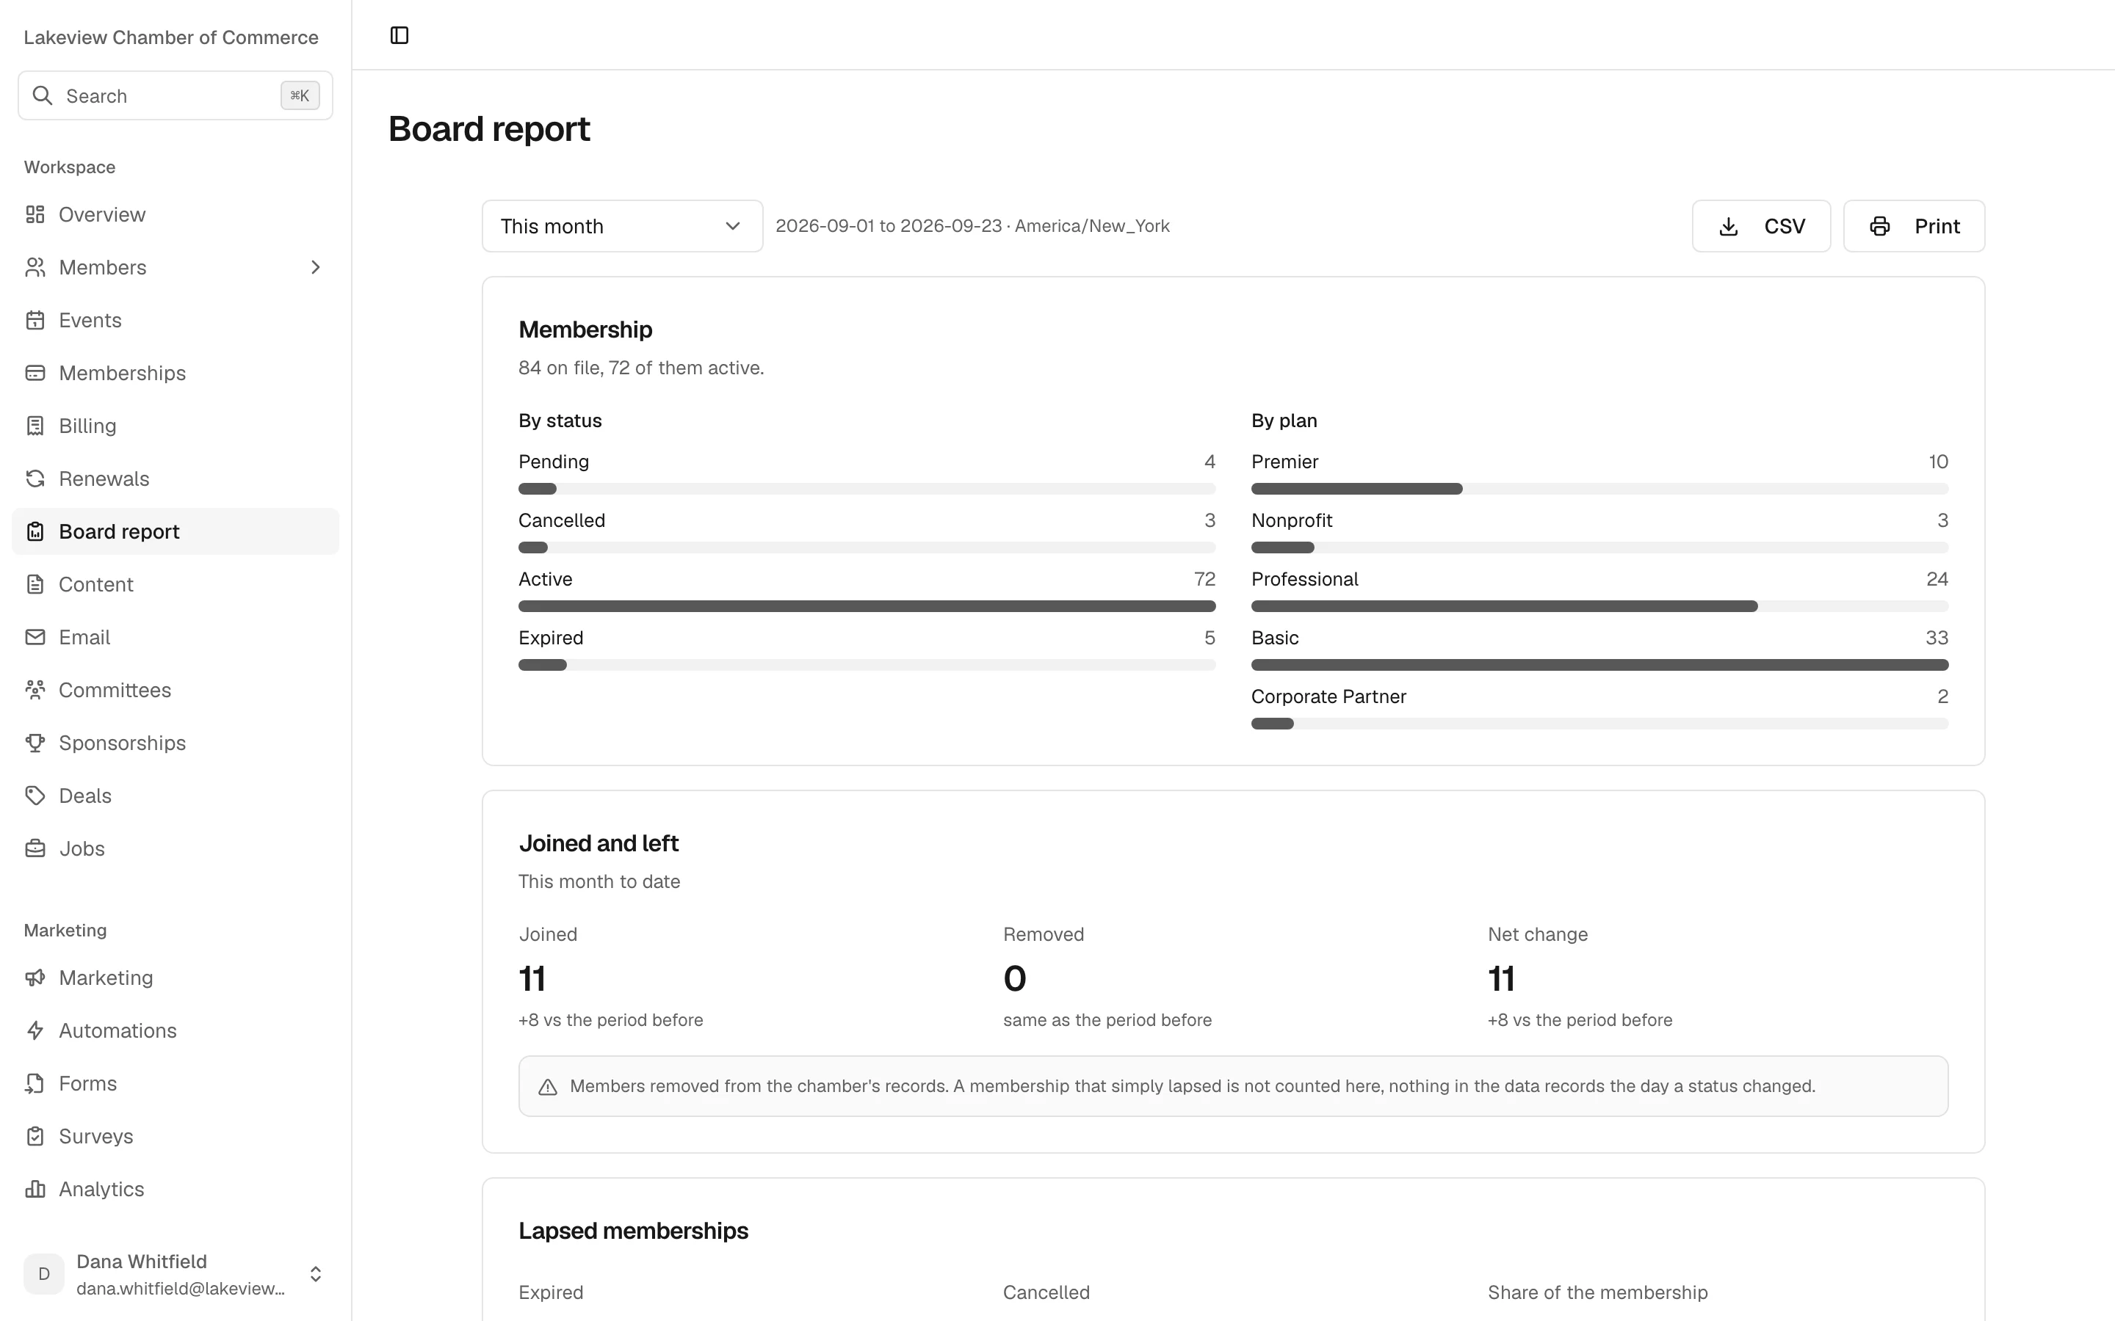The height and width of the screenshot is (1321, 2115).
Task: Go to Events page
Action: [x=175, y=320]
